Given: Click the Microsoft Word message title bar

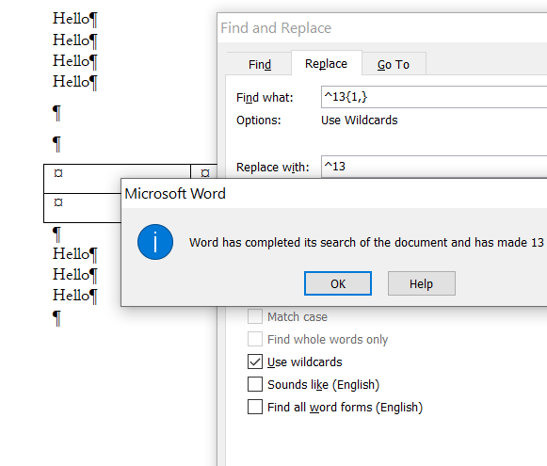Looking at the screenshot, I should 334,194.
